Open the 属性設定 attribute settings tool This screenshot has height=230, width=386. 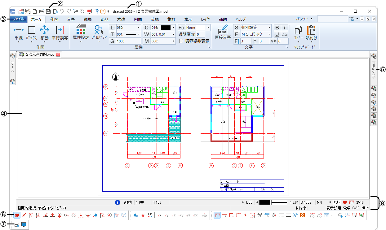80,32
